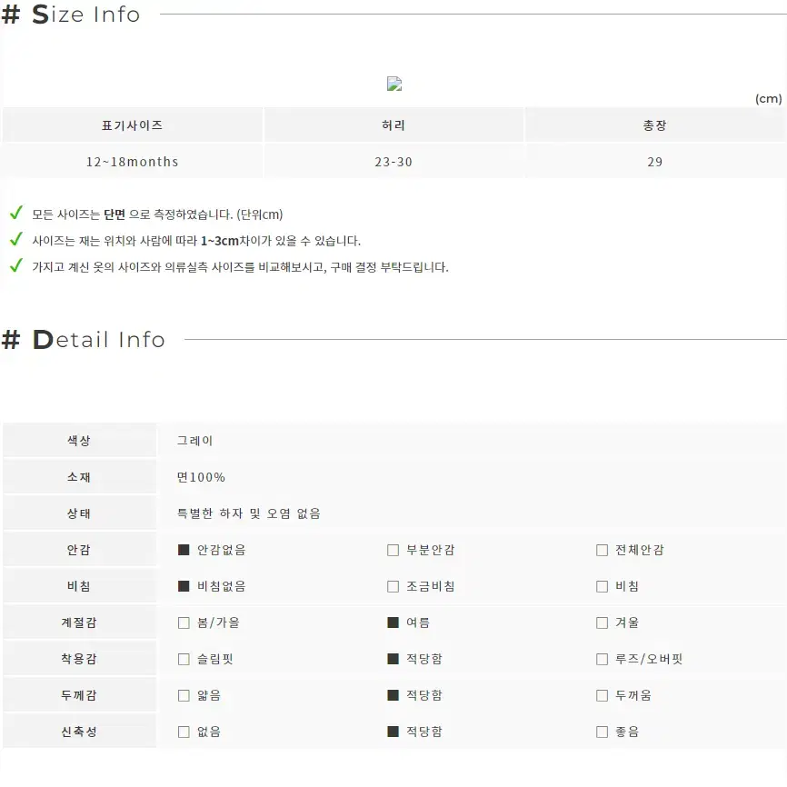This screenshot has height=787, width=787.
Task: Click the 착용감 row label
Action: [79, 659]
